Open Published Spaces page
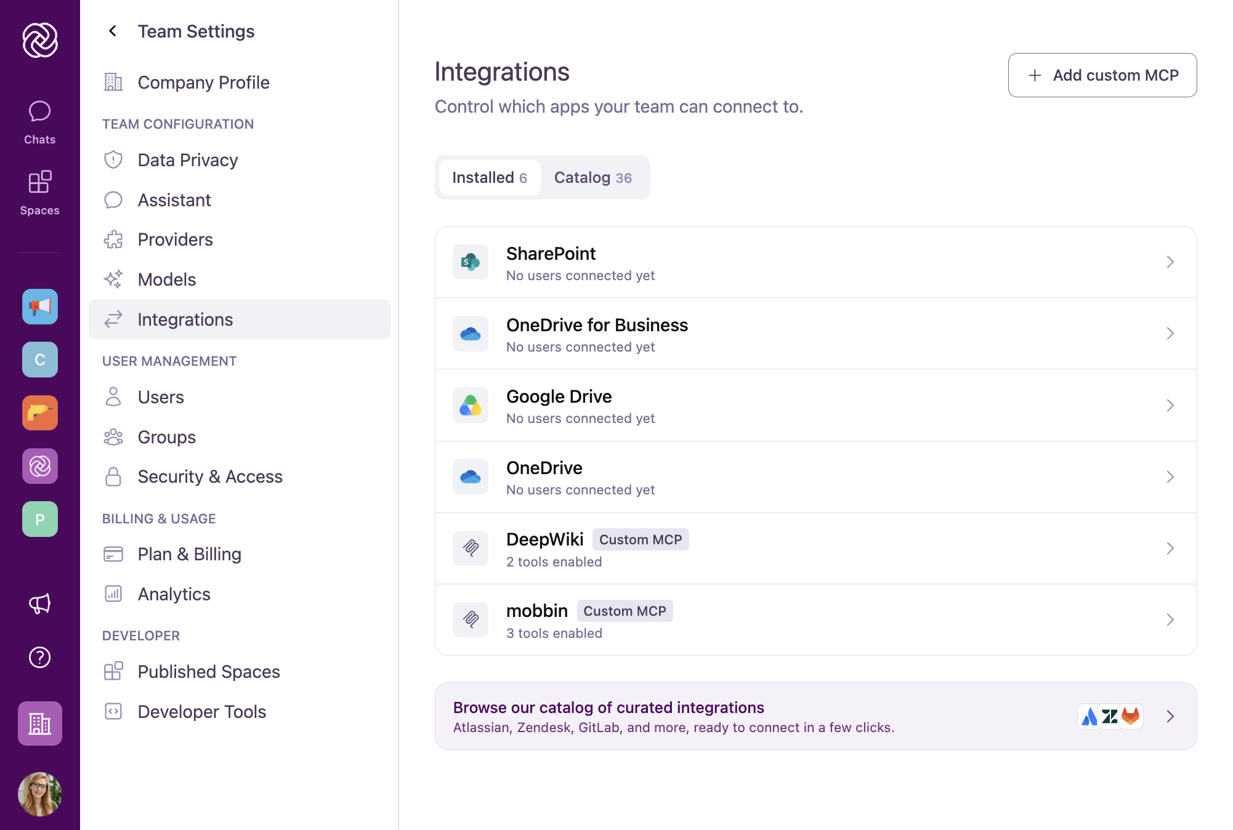1233x830 pixels. [240, 672]
